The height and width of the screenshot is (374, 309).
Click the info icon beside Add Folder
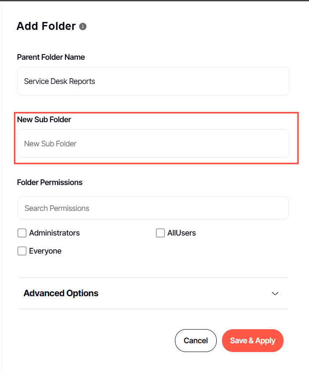point(83,26)
